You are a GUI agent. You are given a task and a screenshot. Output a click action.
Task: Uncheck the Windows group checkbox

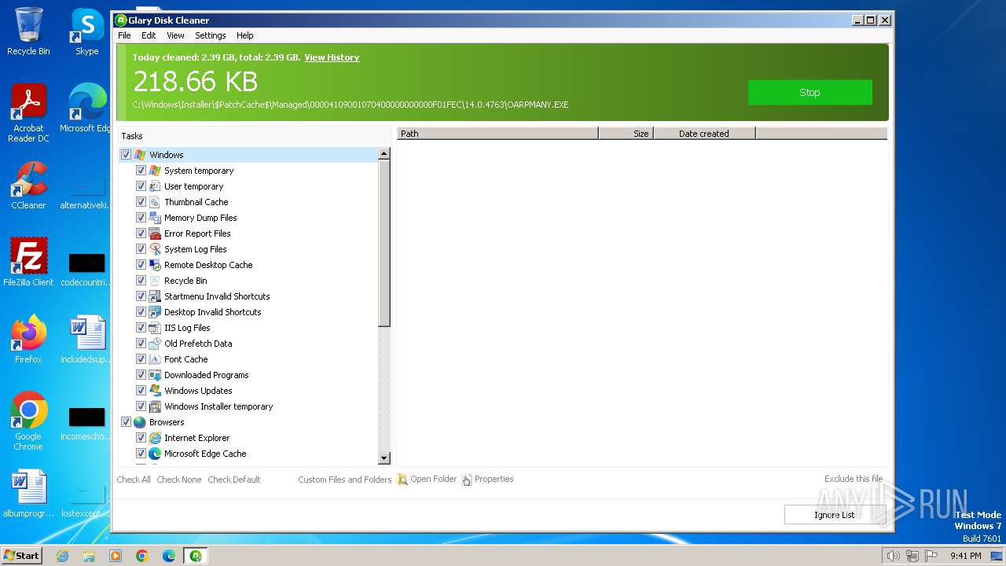[126, 155]
